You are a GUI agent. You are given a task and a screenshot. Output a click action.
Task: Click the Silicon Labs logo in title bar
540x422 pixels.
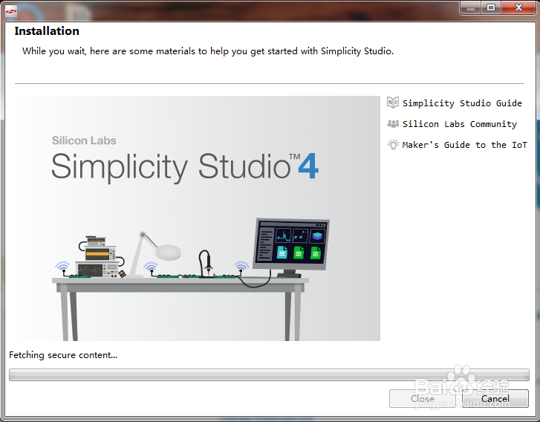pos(11,11)
